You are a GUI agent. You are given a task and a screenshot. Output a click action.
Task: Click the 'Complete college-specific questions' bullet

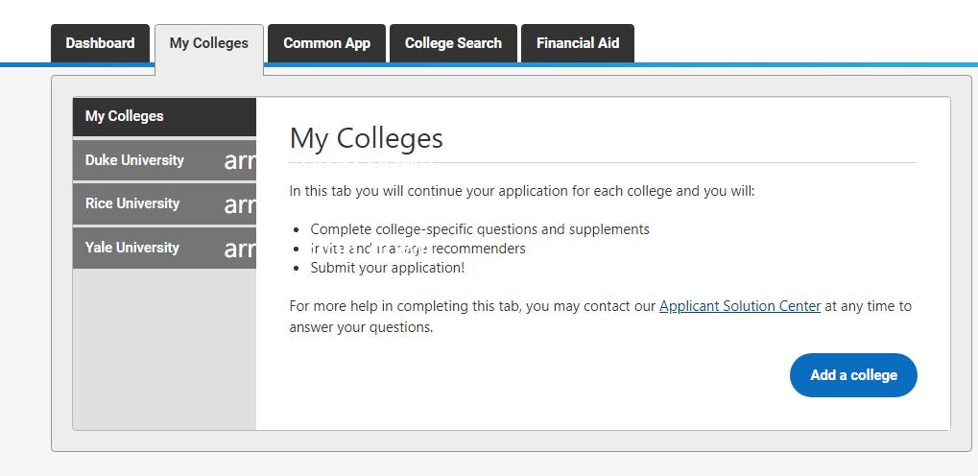(x=480, y=229)
